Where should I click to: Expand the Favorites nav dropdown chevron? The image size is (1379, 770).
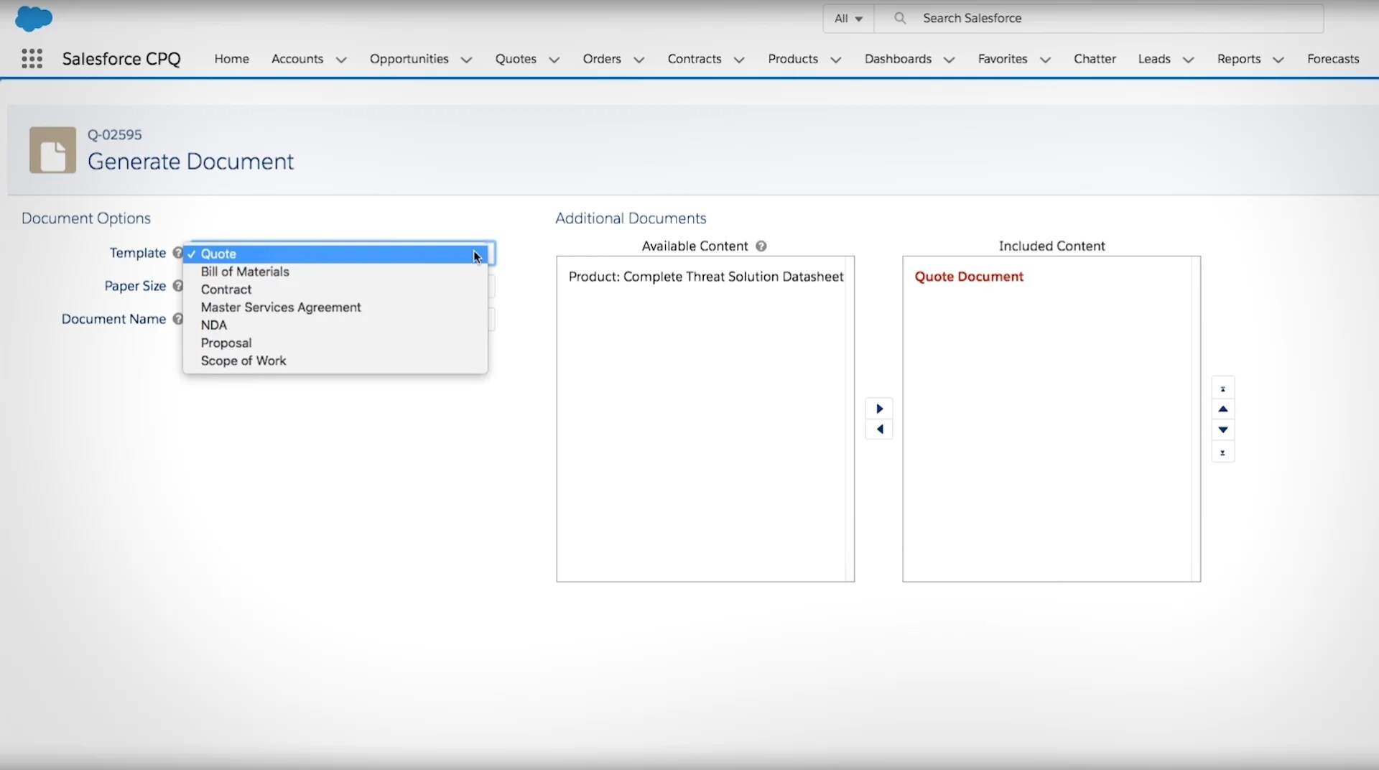coord(1045,60)
